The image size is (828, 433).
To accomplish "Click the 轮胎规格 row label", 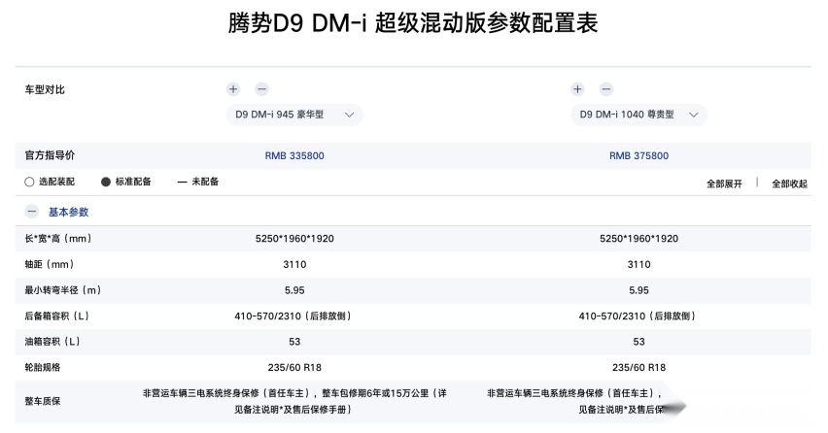I will 42,367.
